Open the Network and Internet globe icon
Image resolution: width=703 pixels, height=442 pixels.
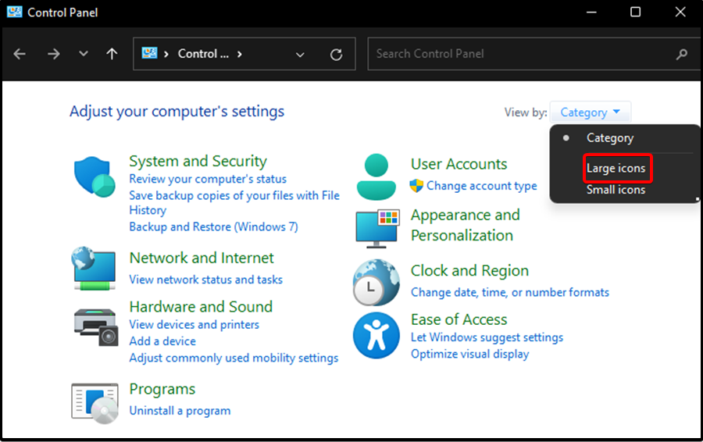coord(94,269)
